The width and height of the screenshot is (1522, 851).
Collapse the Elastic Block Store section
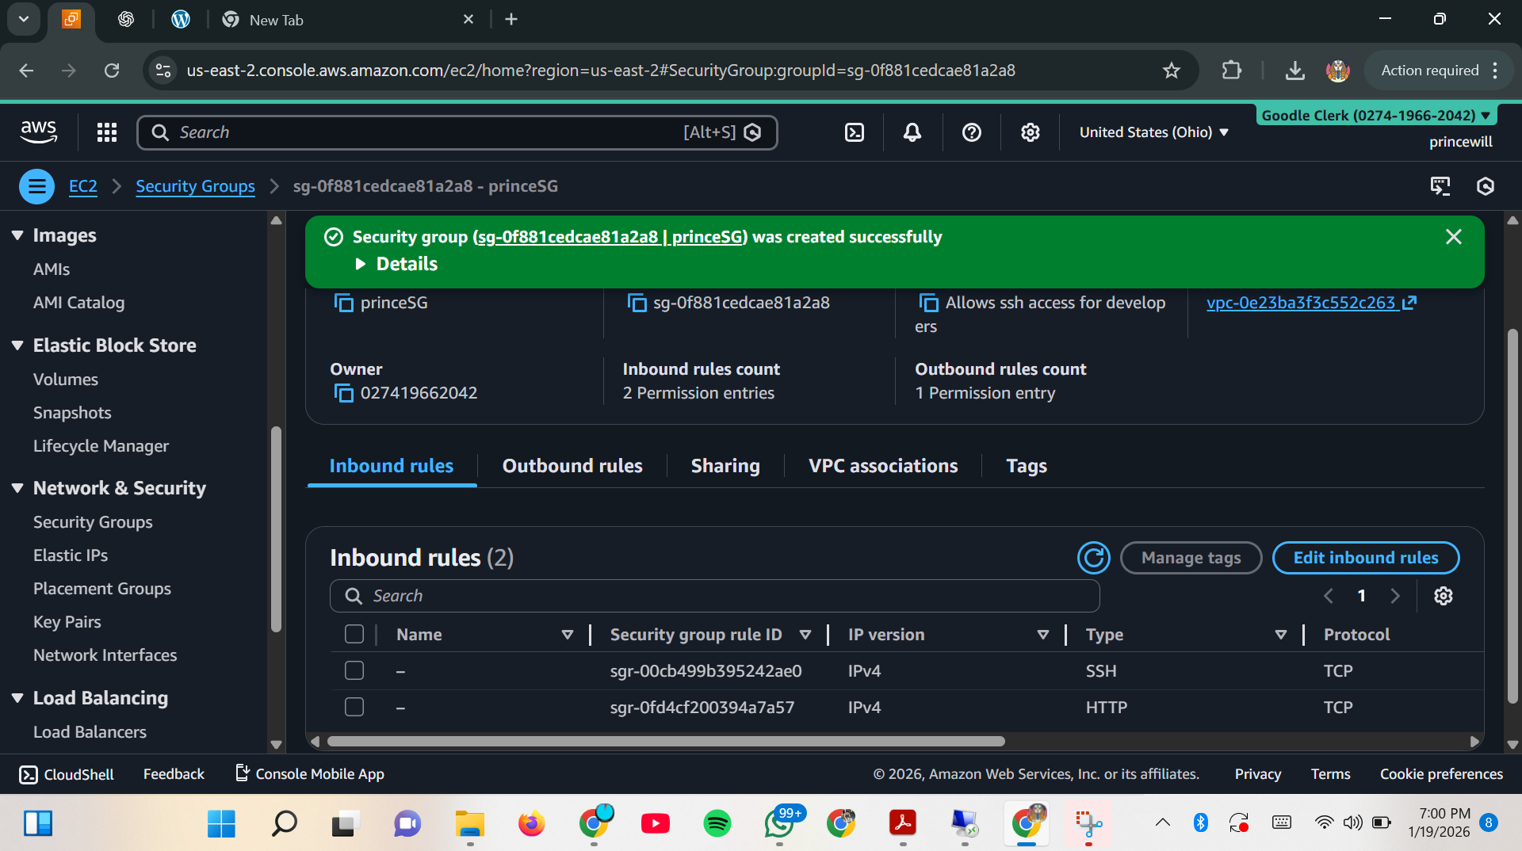(17, 345)
